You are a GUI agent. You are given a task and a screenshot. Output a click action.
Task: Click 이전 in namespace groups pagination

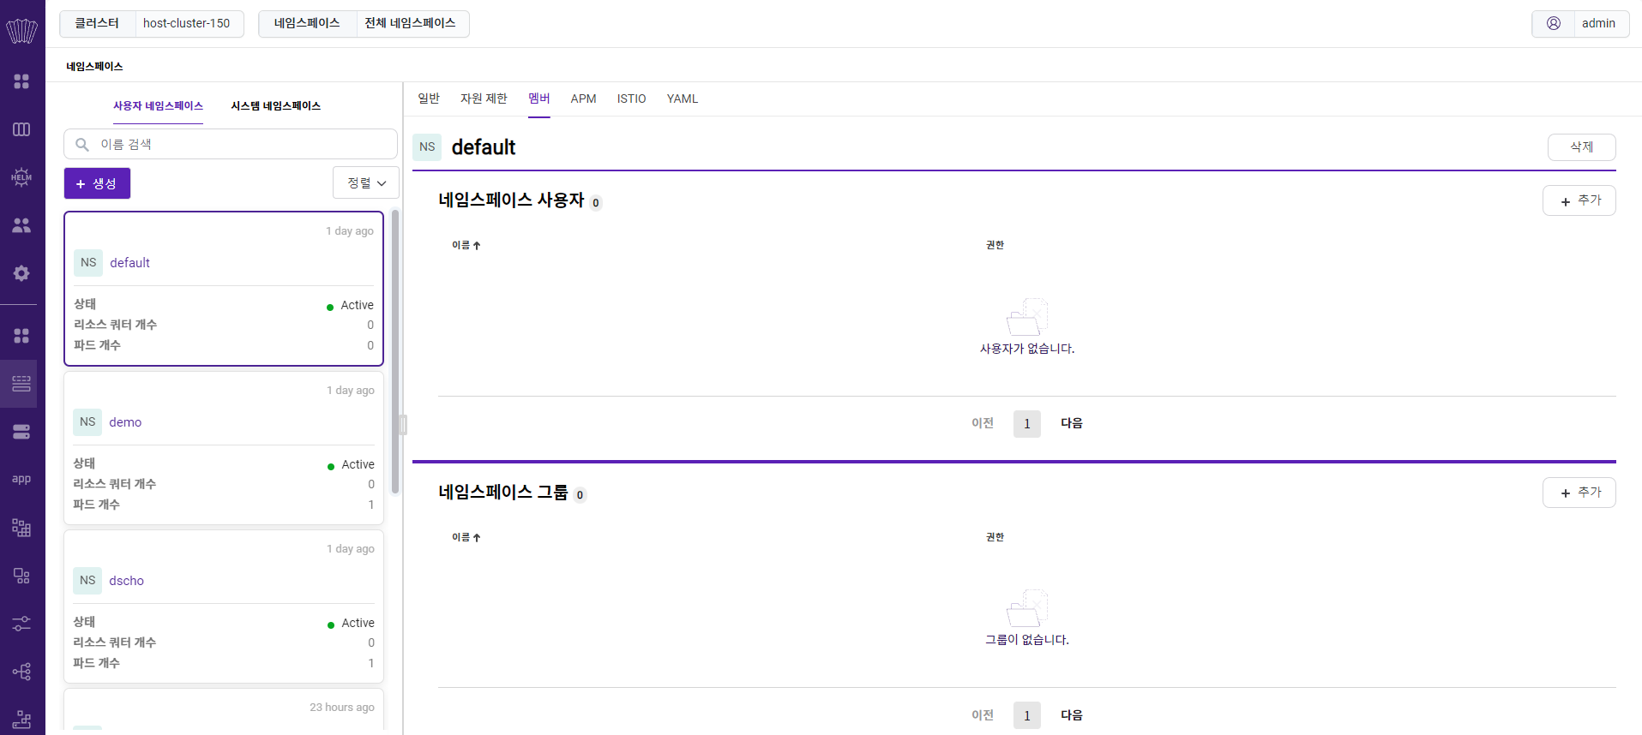(x=983, y=715)
